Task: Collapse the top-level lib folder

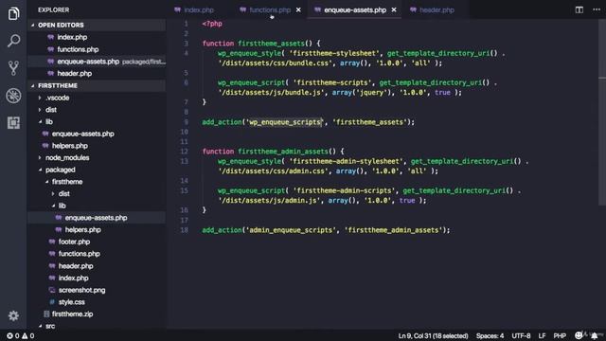Action: 49,122
